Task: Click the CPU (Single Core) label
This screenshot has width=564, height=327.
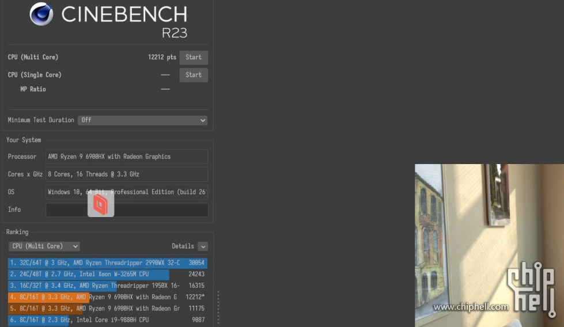Action: tap(35, 75)
